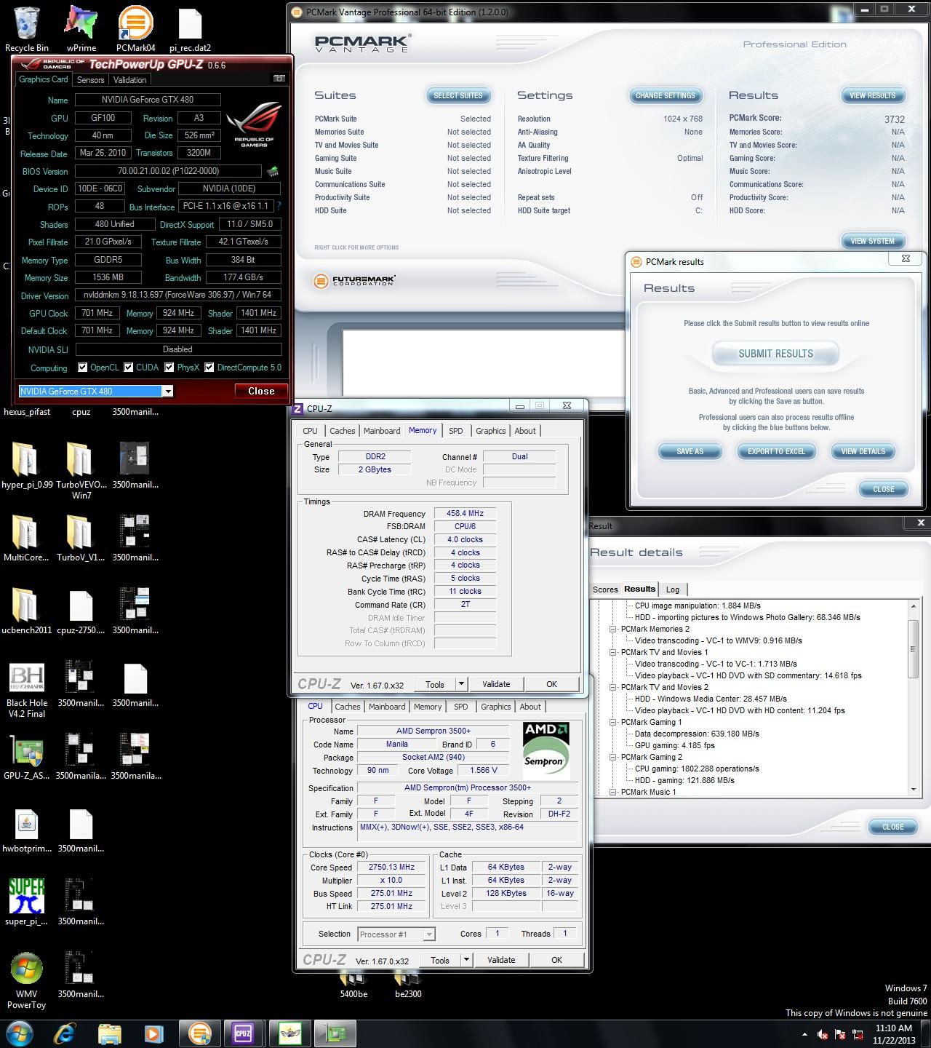Open the MultiCore folder on desktop
The image size is (931, 1048).
pos(27,539)
